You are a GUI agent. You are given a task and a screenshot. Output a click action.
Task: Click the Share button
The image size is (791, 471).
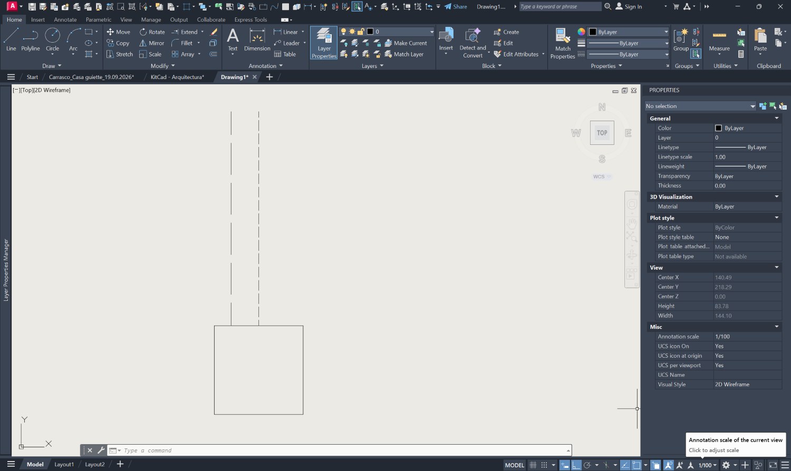coord(456,7)
